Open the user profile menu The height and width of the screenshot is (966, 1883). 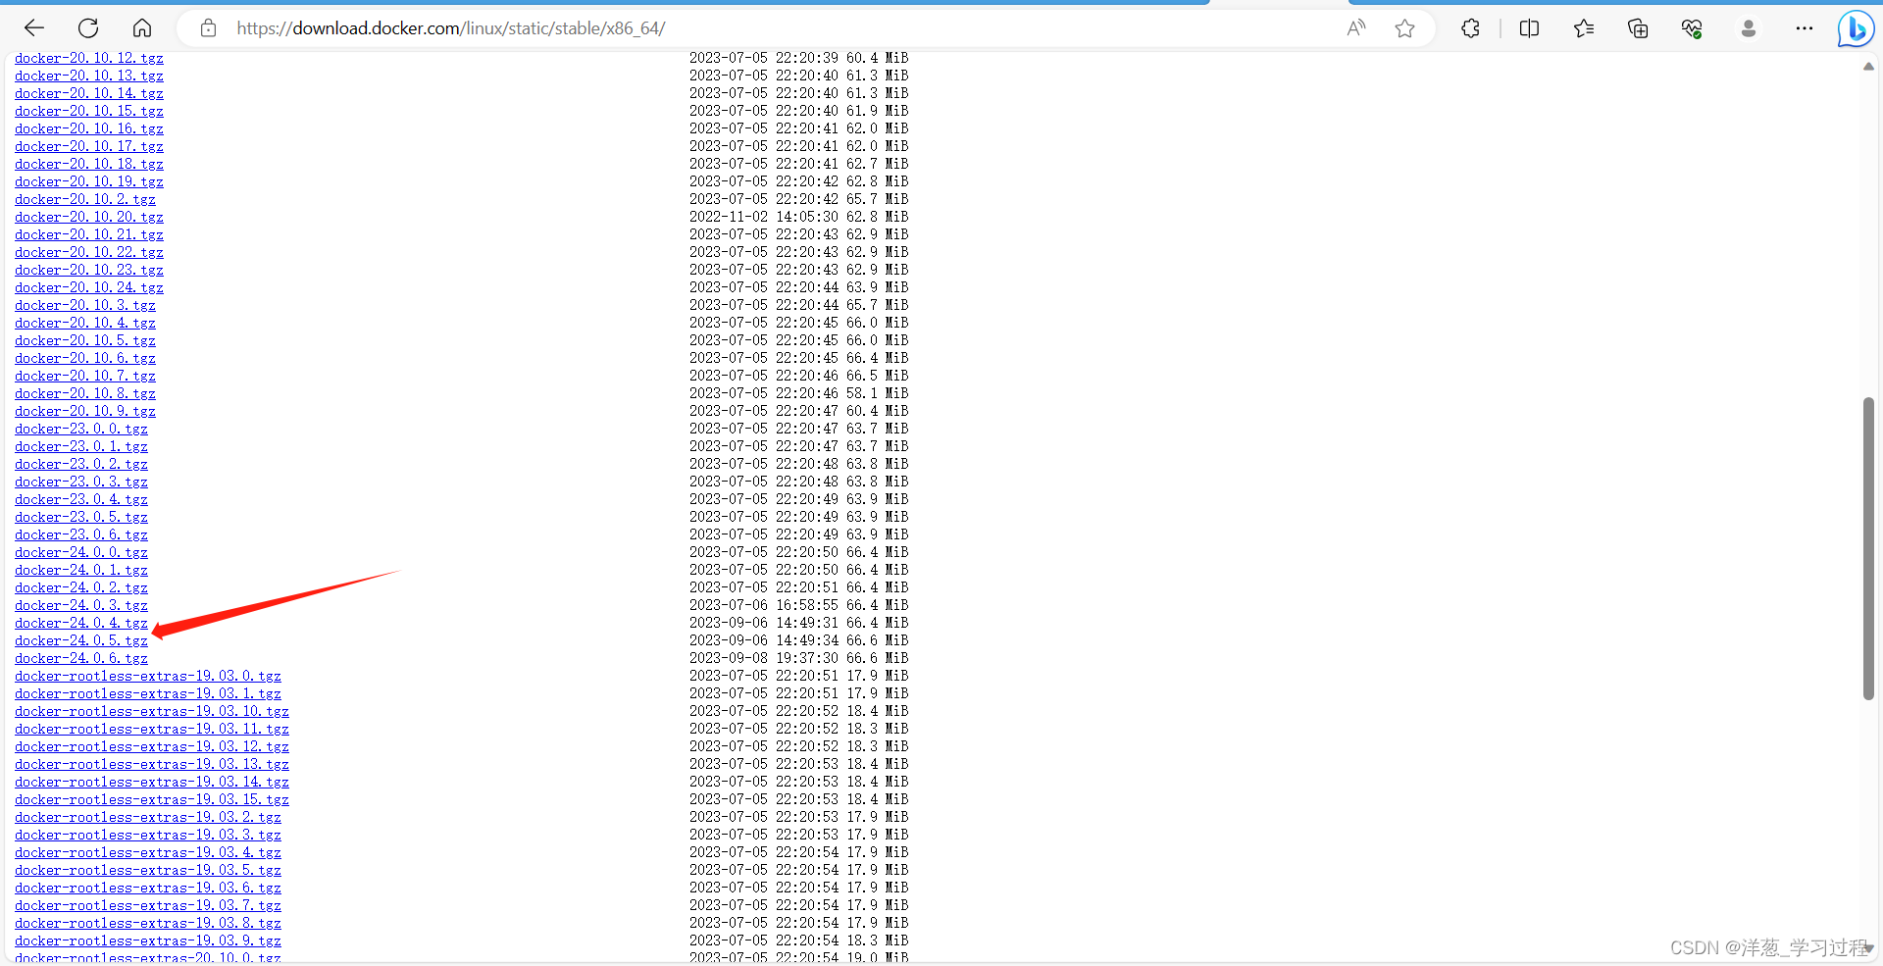coord(1748,28)
